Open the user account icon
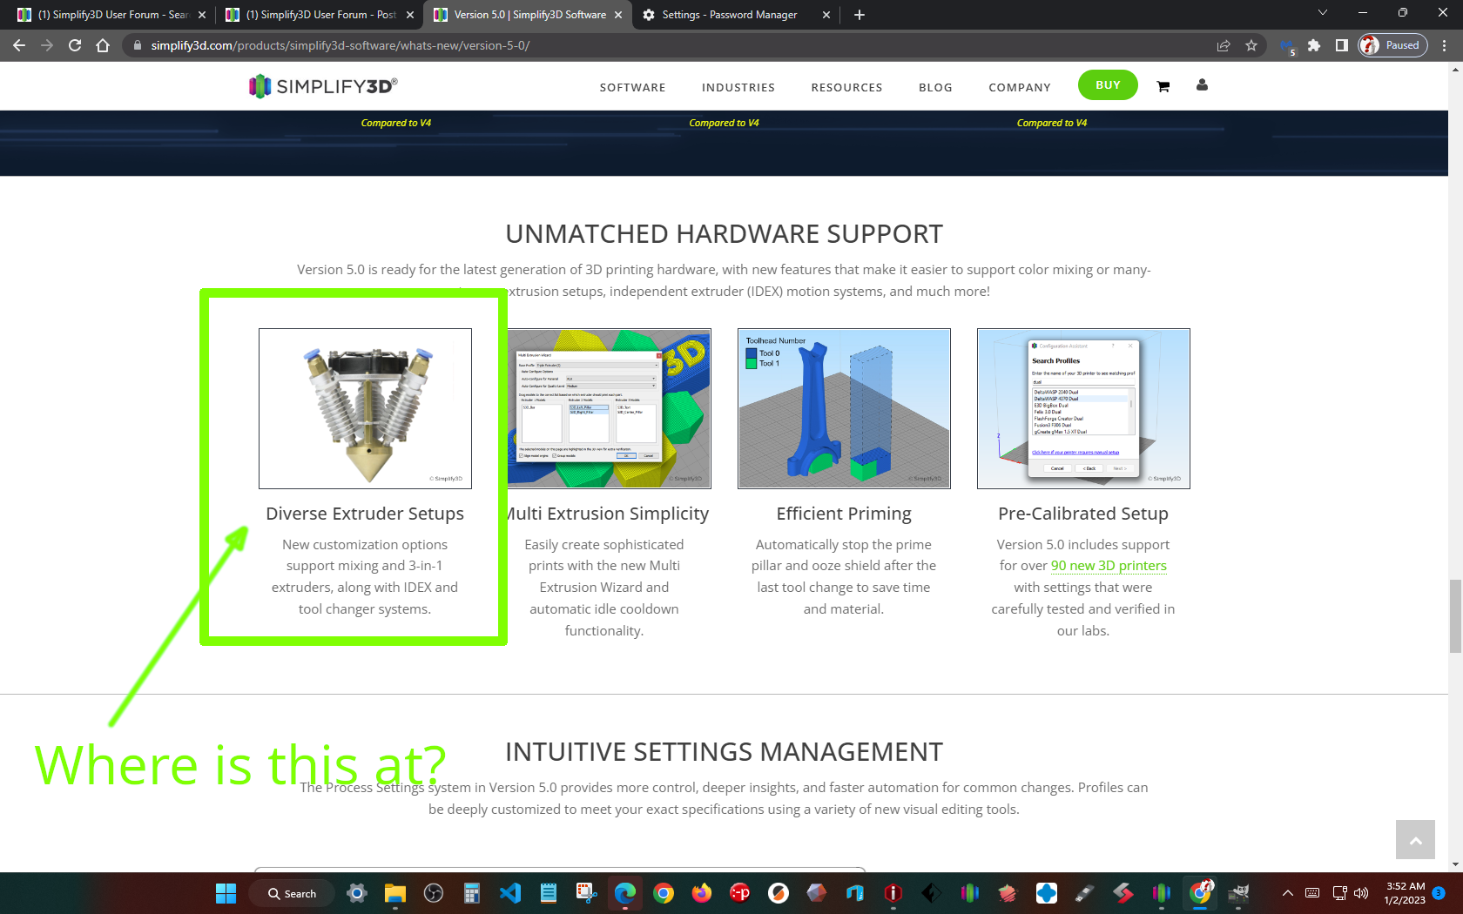The width and height of the screenshot is (1463, 914). coord(1202,85)
